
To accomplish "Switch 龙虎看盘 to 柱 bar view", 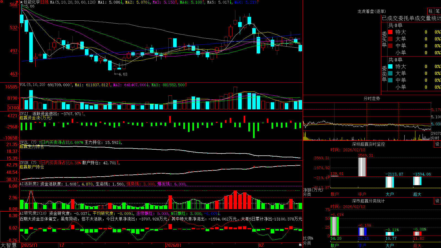I will coord(431,11).
